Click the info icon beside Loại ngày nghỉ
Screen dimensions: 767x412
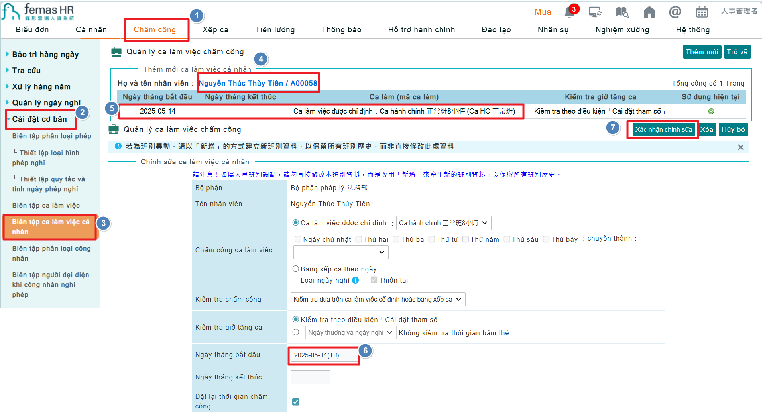[355, 280]
